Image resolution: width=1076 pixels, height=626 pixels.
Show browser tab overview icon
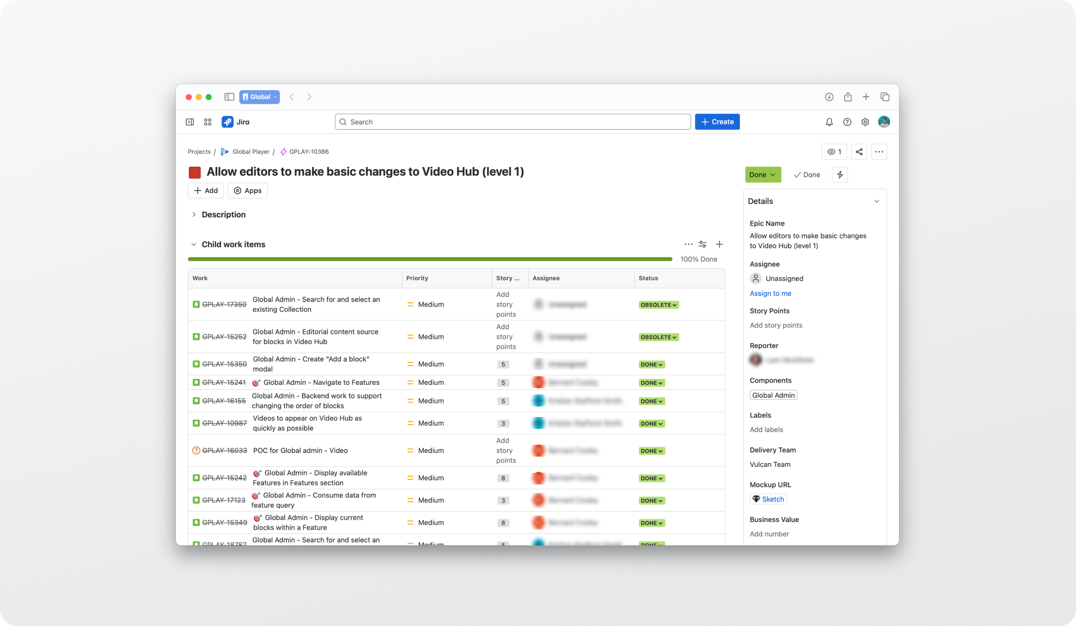(x=885, y=97)
